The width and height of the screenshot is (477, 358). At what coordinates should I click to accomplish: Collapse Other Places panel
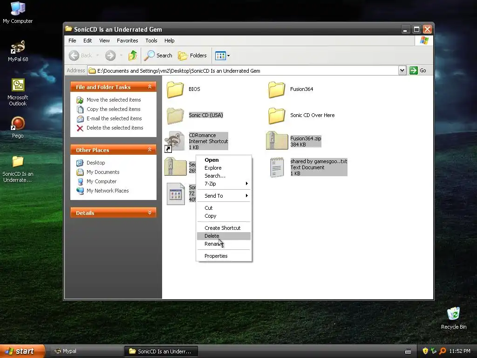coord(150,150)
